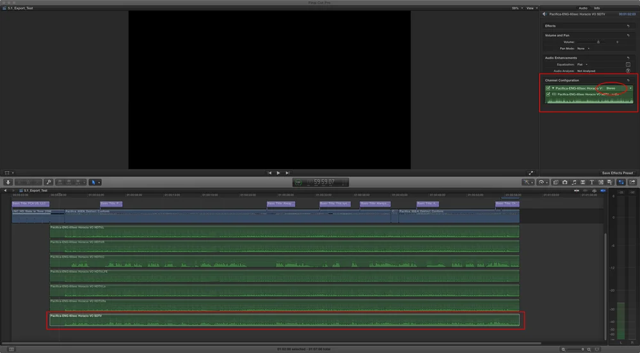
Task: Click the 5.1_Export_Test project name in timeline
Action: click(35, 191)
